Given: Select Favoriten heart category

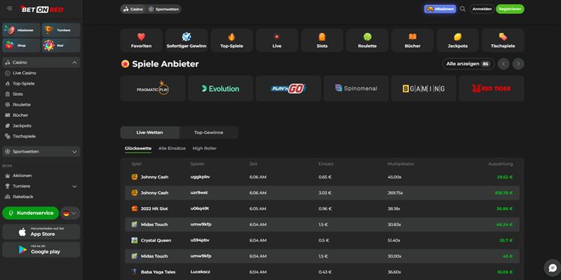Looking at the screenshot, I should 142,41.
